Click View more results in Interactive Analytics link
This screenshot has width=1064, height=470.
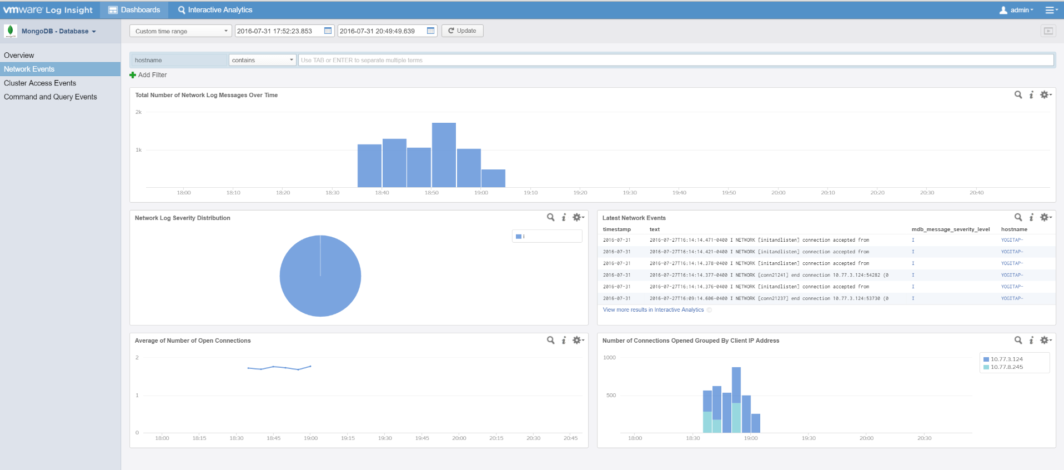point(653,310)
